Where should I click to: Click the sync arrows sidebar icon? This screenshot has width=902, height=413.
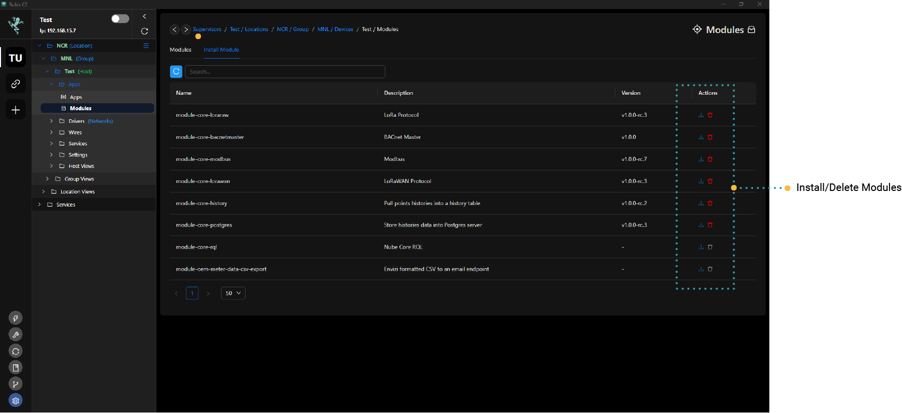[16, 351]
